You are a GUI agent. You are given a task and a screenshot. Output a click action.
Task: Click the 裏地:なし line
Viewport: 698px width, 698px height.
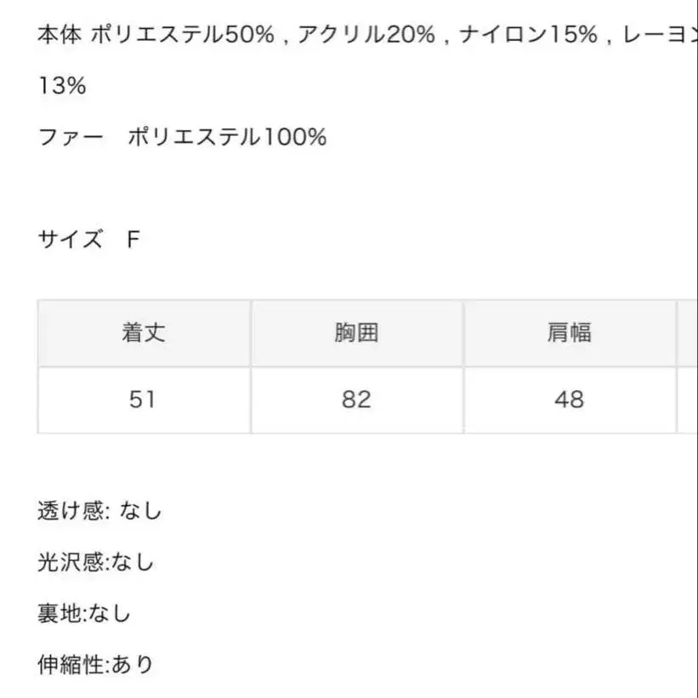pyautogui.click(x=84, y=612)
